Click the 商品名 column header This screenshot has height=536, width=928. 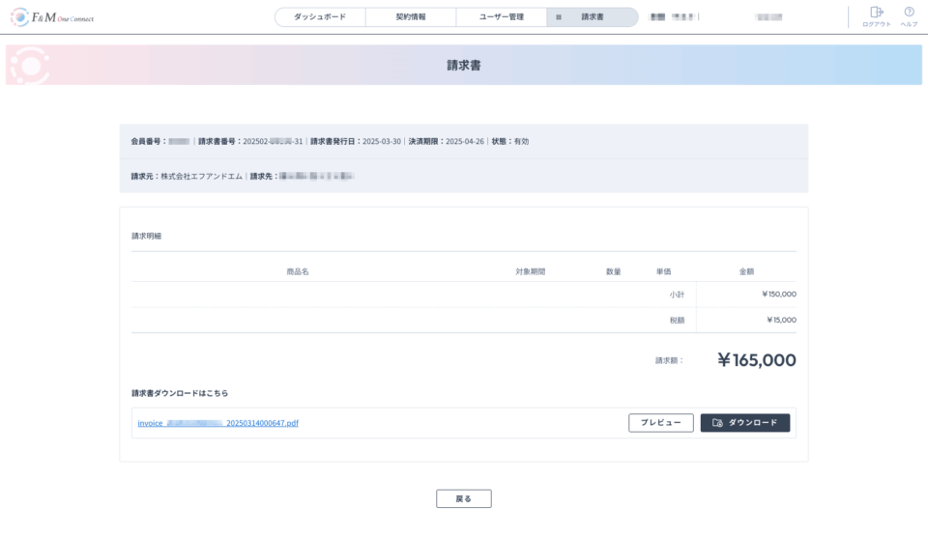pyautogui.click(x=298, y=271)
